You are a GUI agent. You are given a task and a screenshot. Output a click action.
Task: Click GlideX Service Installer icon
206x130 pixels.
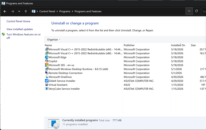[46, 81]
